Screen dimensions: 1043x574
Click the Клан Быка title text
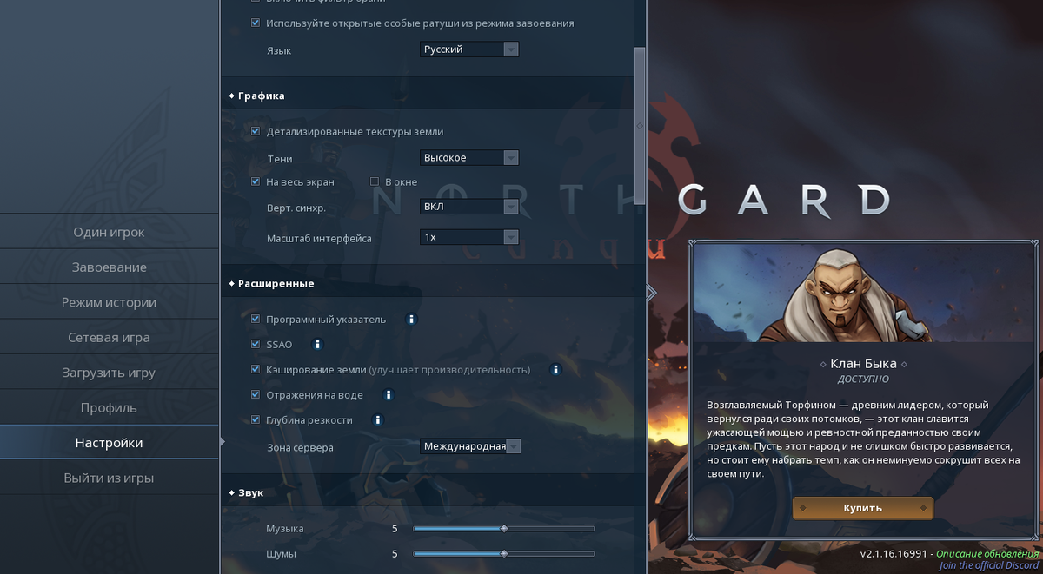[x=863, y=364]
